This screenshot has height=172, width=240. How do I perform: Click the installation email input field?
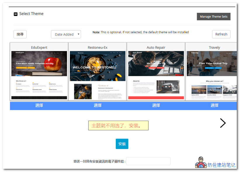[x=149, y=161]
